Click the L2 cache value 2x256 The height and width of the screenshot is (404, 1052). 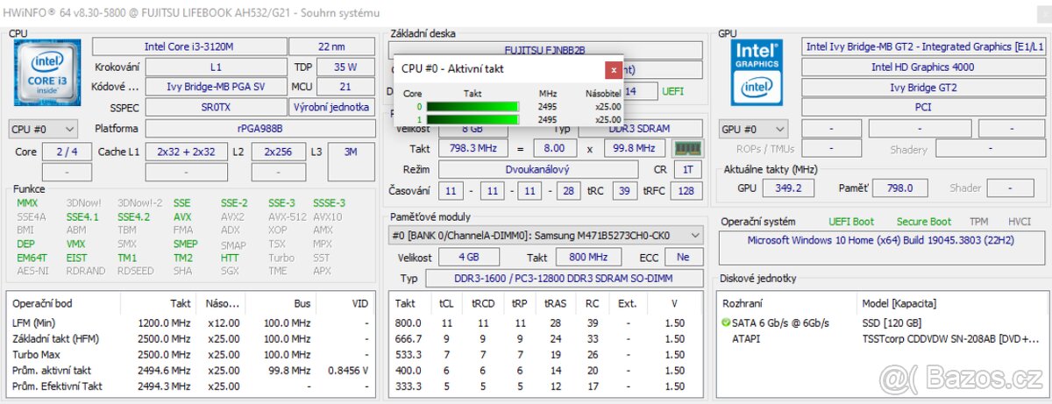tap(278, 152)
